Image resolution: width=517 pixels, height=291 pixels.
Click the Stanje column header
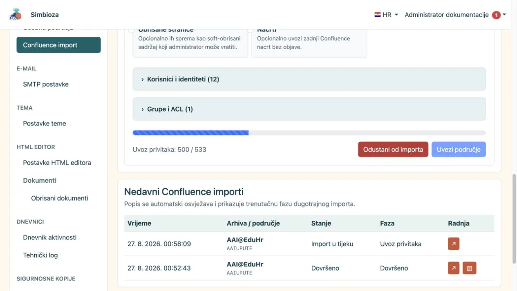click(321, 223)
